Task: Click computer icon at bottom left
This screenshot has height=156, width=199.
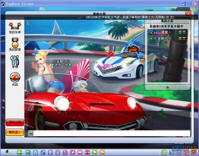Action: [8, 152]
